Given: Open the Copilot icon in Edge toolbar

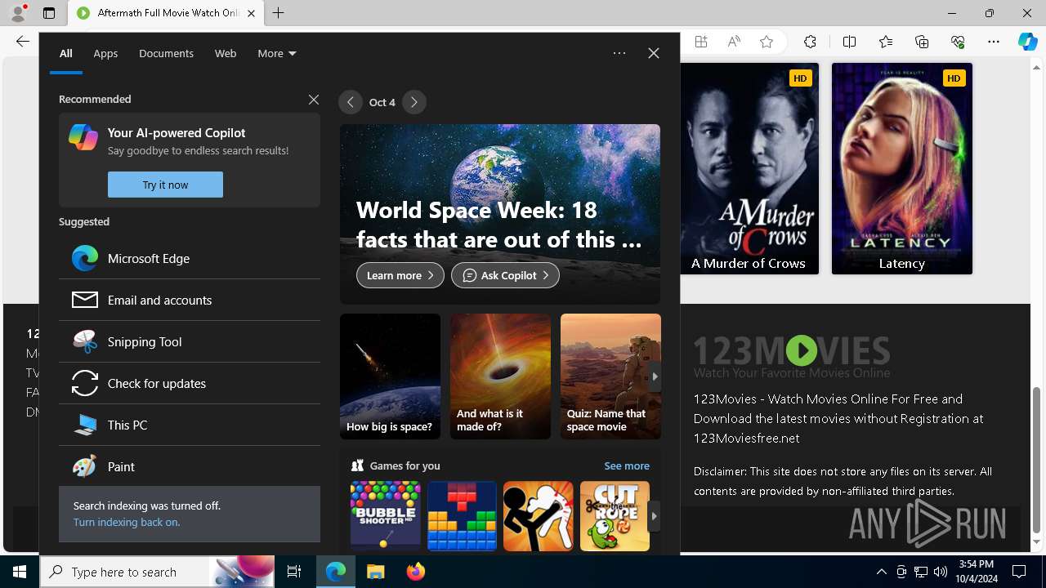Looking at the screenshot, I should pyautogui.click(x=1027, y=42).
